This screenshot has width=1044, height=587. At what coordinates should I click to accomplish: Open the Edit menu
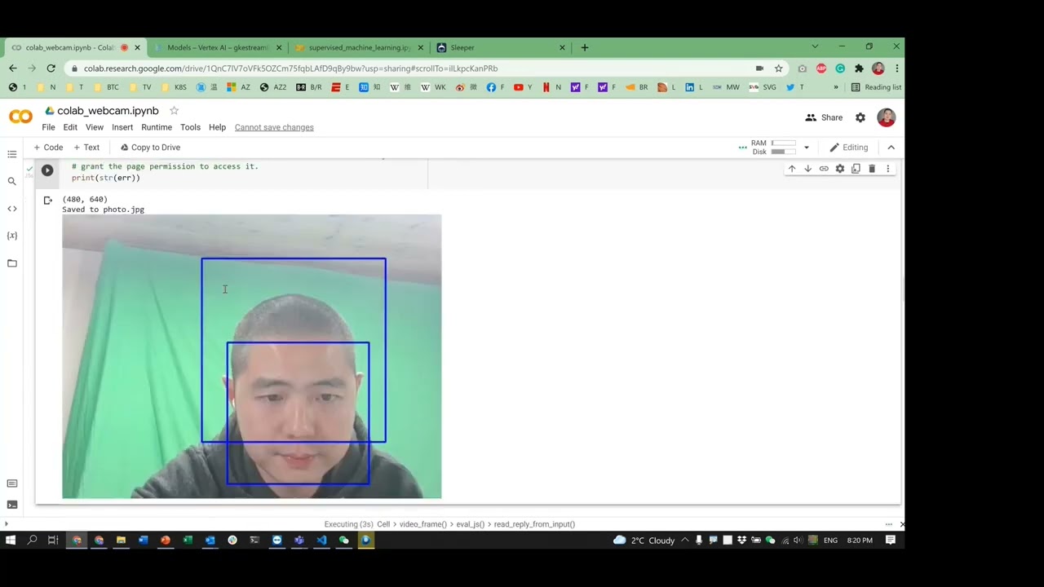pos(70,127)
